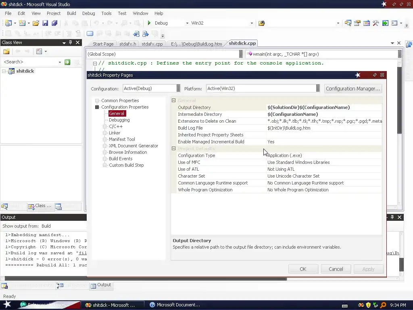Switch to Microsoft Document taskbar item

[x=175, y=305]
